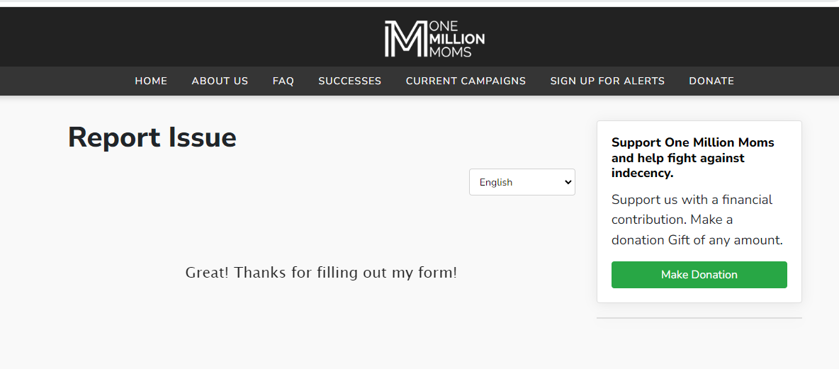Click the One Million Moms "M" monogram logo
This screenshot has width=839, height=369.
(x=405, y=38)
